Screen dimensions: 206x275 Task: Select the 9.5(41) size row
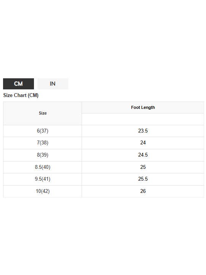tap(103, 179)
